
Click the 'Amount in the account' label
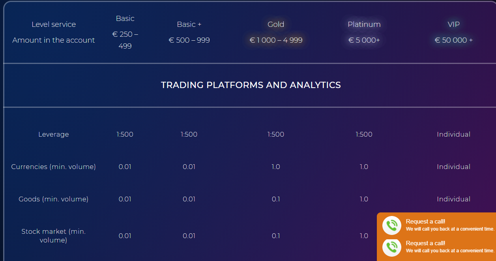pyautogui.click(x=54, y=40)
